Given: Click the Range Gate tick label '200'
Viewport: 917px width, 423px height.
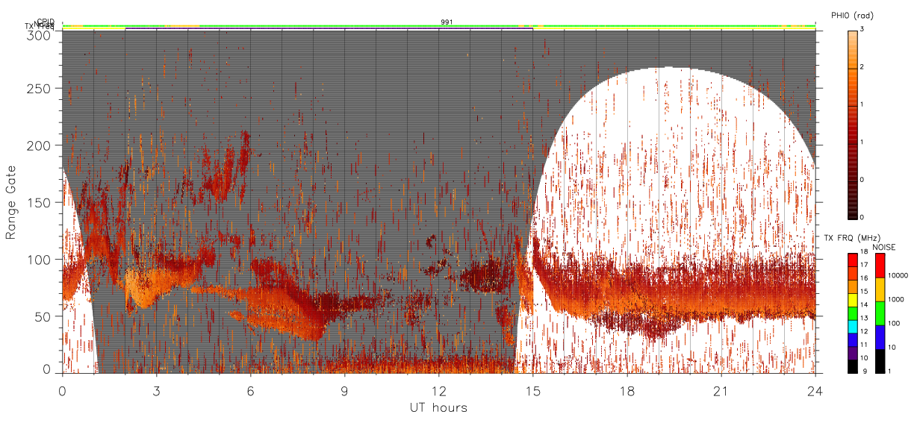Looking at the screenshot, I should click(x=39, y=145).
